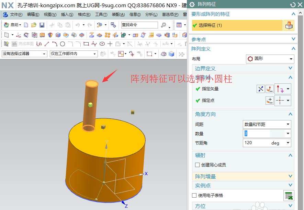Click the spreadsheet icon button
304x210 pixels.
tap(289, 196)
